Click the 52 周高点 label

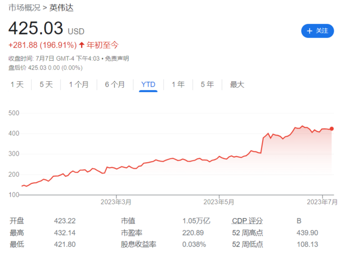[247, 233]
